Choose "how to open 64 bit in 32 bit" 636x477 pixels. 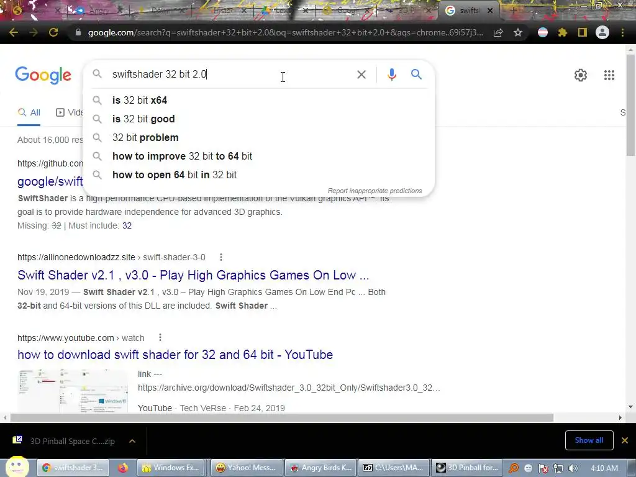click(x=258, y=175)
